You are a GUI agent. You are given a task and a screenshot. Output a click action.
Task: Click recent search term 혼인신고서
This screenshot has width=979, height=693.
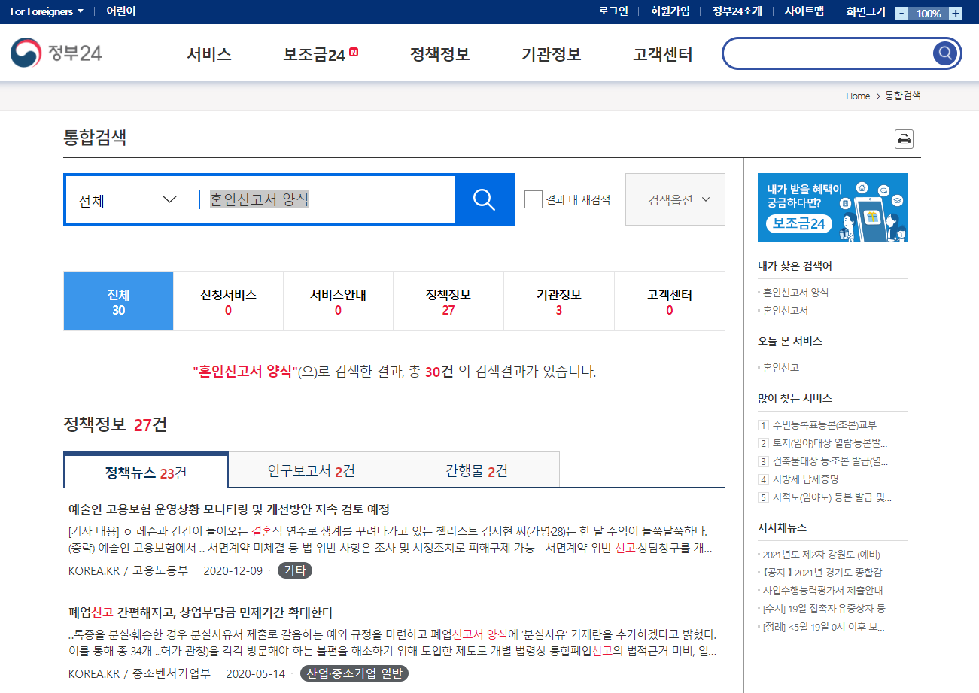pos(785,311)
